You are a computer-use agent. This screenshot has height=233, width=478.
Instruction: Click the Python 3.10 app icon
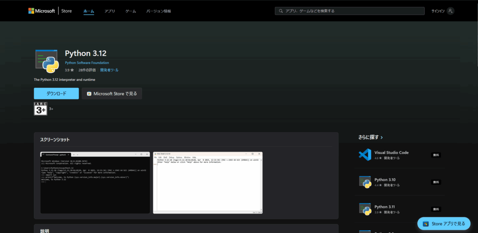pos(365,182)
